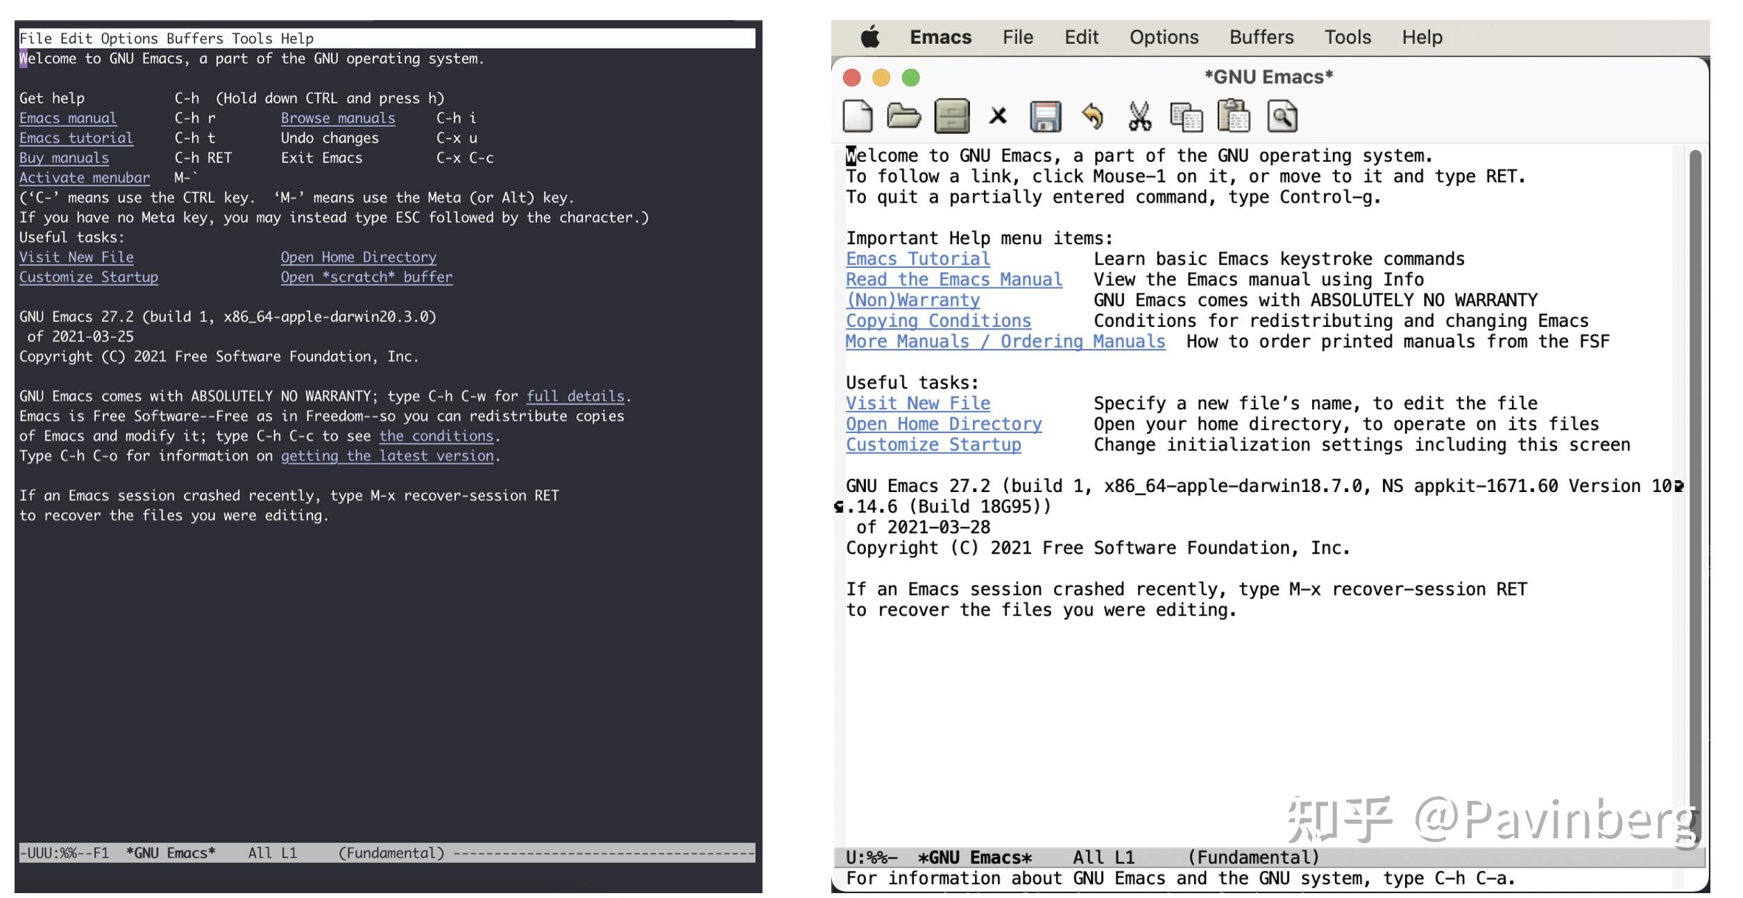
Task: Open the Browse manuals link in the terminal window
Action: (x=338, y=118)
